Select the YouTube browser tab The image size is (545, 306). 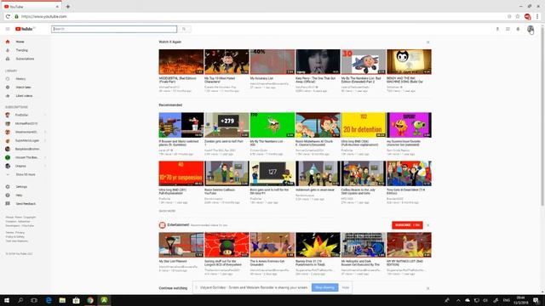pos(32,7)
